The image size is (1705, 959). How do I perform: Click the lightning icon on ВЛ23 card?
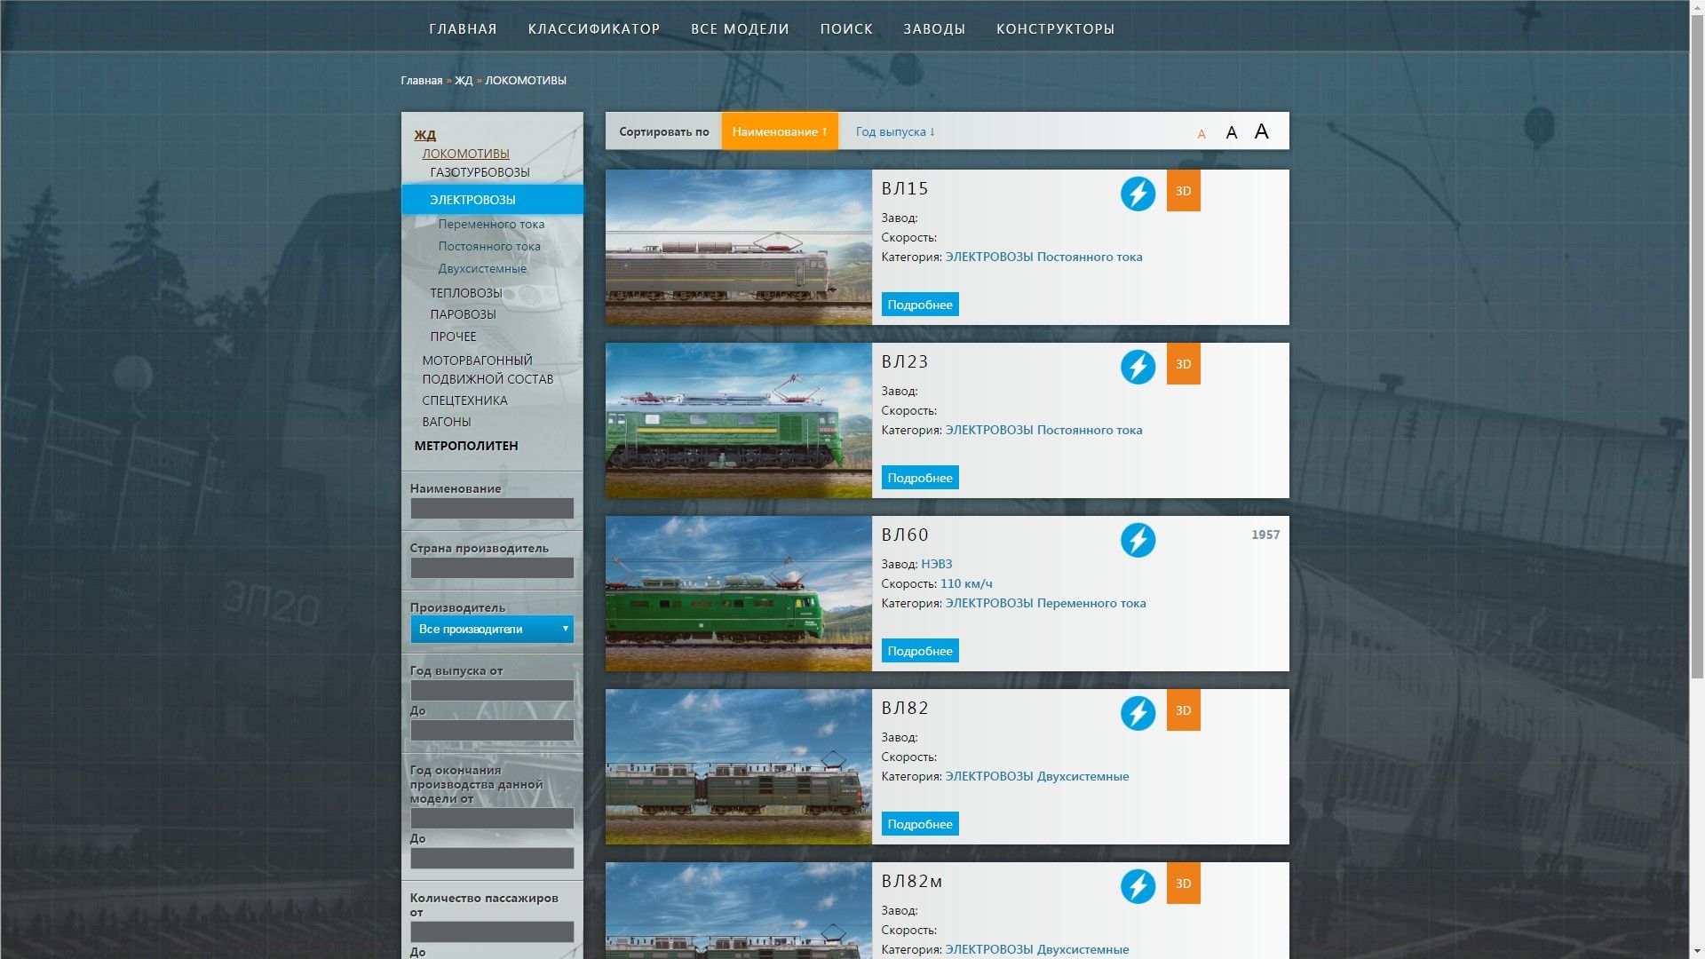pos(1138,367)
